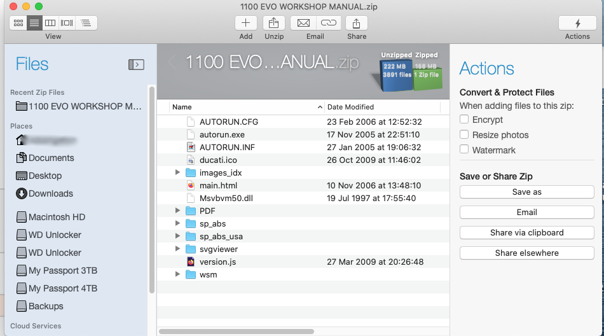
Task: Open recent zip 1100 EVO WORKSHOP M...
Action: pyautogui.click(x=79, y=106)
